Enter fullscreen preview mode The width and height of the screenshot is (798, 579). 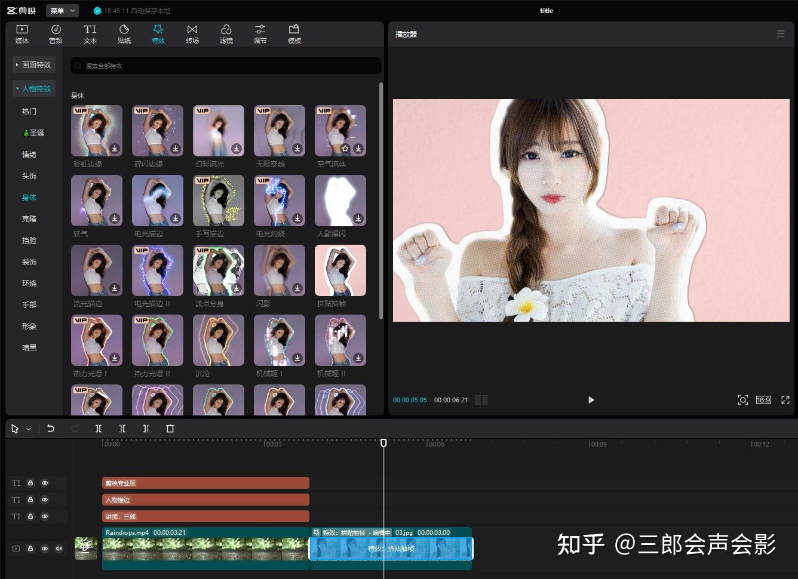785,400
